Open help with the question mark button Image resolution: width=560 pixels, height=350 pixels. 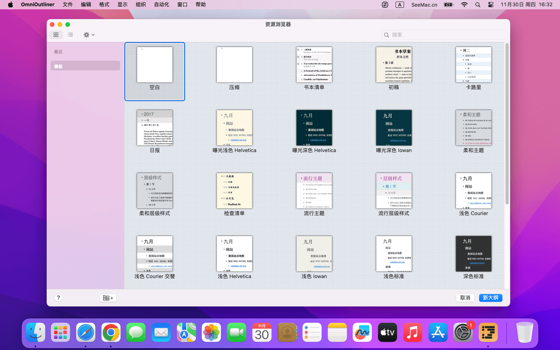point(58,298)
